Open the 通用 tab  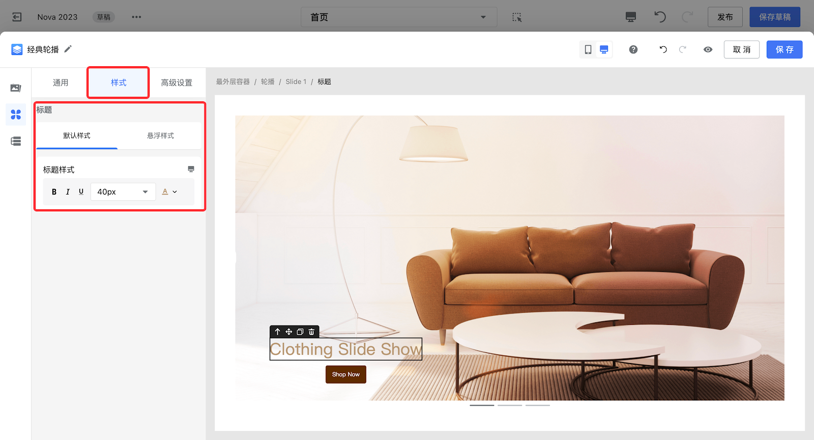pos(61,82)
